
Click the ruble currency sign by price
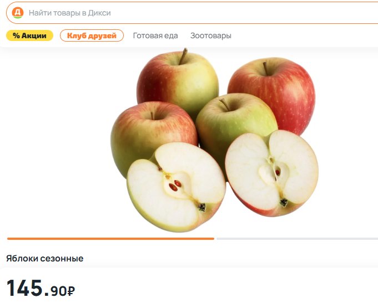[71, 291]
